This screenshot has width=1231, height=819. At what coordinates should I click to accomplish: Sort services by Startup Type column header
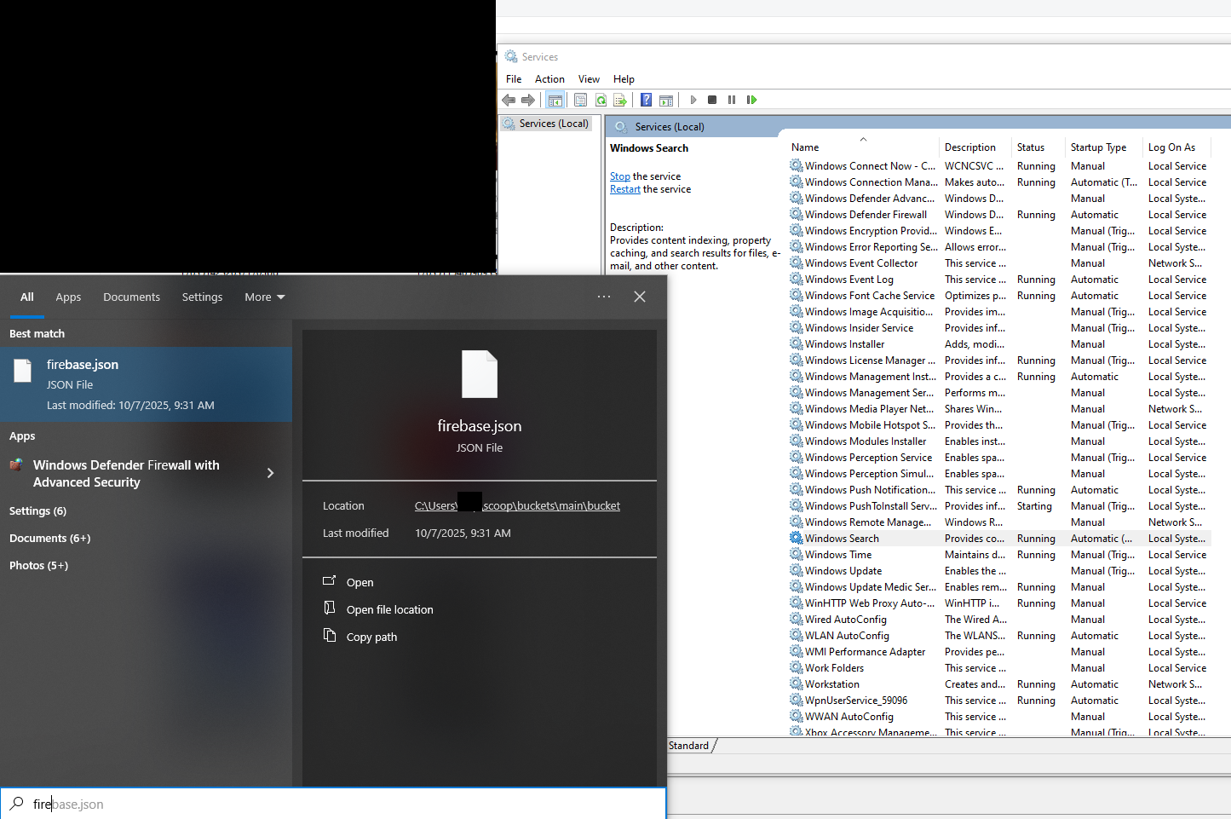pos(1105,147)
